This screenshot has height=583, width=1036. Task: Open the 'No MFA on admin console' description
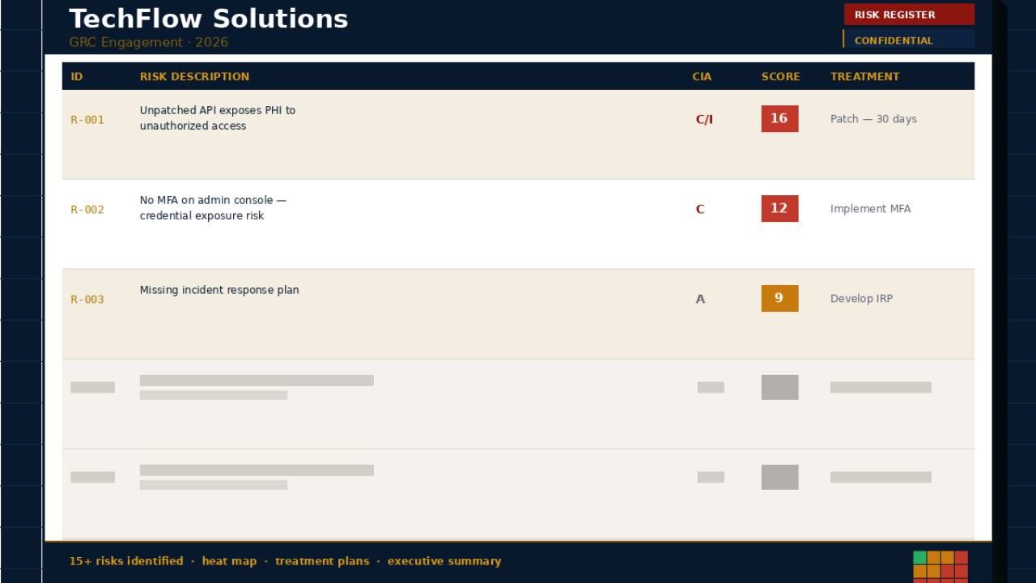coord(213,208)
